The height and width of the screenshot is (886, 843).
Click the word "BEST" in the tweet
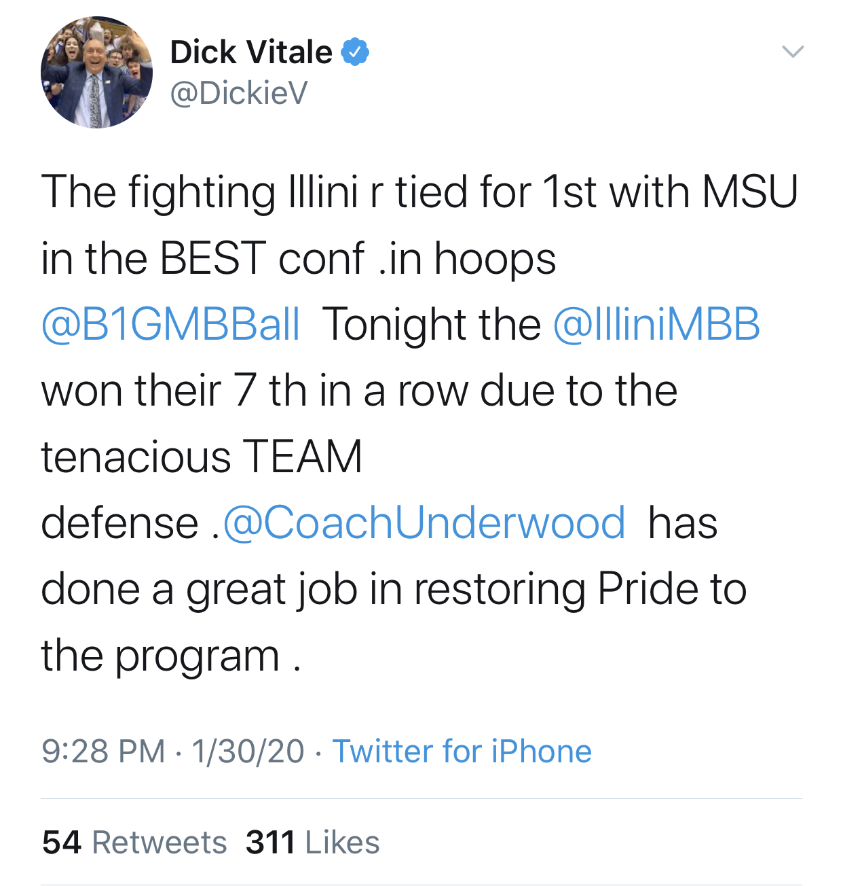click(x=212, y=259)
